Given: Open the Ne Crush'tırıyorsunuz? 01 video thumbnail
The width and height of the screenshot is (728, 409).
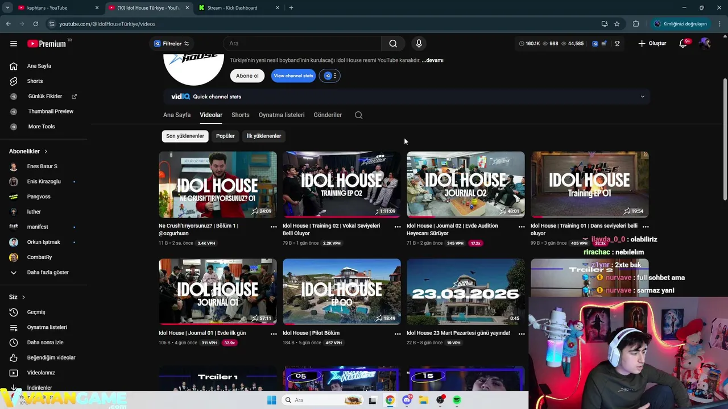Looking at the screenshot, I should pyautogui.click(x=218, y=184).
